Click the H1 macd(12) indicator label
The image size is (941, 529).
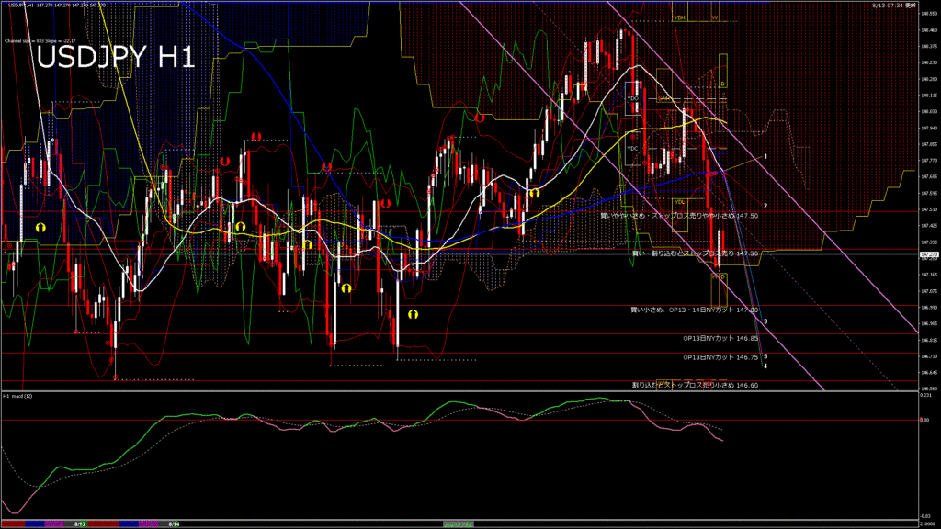click(18, 396)
